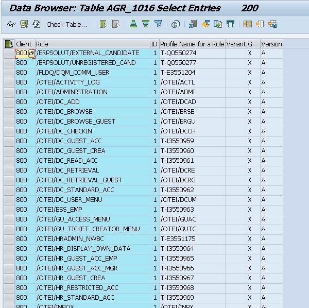Viewport: 309px width, 308px height.
Task: Click profile name T-I3550969
Action: coord(192,298)
